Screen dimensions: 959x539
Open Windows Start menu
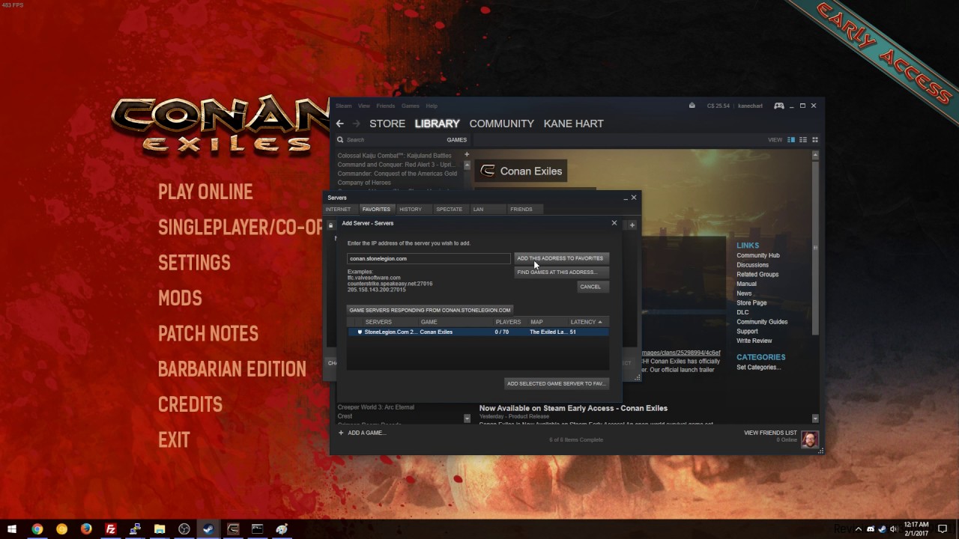pos(12,529)
